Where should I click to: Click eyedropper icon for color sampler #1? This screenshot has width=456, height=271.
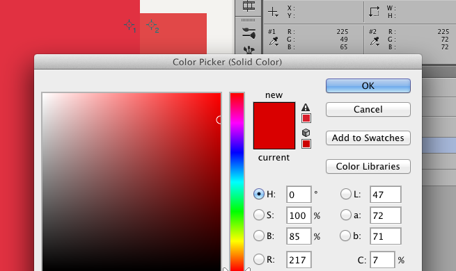click(x=274, y=42)
